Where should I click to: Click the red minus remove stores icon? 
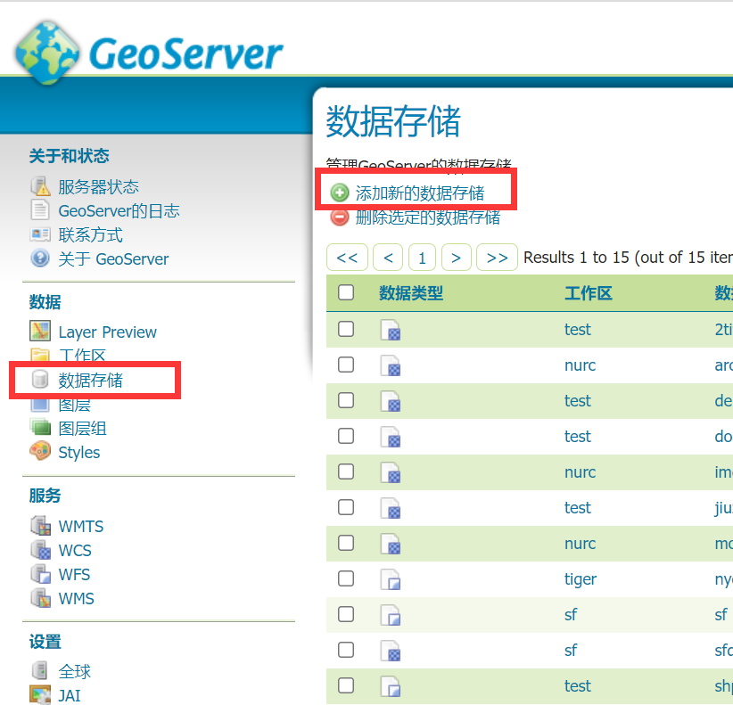[x=340, y=217]
